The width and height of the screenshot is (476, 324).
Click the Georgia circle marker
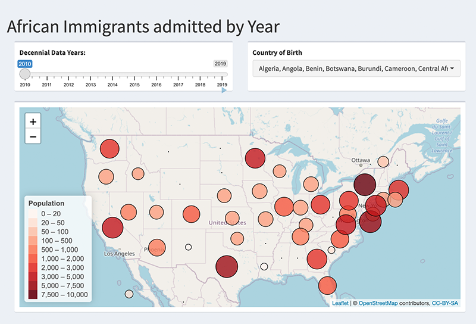317,259
